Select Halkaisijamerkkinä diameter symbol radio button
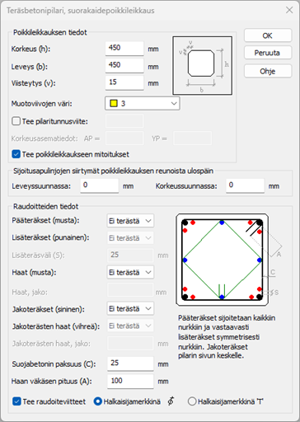 tap(97, 401)
